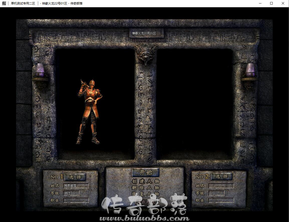The height and width of the screenshot is (222, 289).
Task: Select the warrior character in left alcove
Action: coord(89,112)
